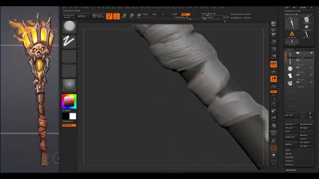Collapse the SubTool section header
The width and height of the screenshot is (319, 179).
pyautogui.click(x=290, y=49)
